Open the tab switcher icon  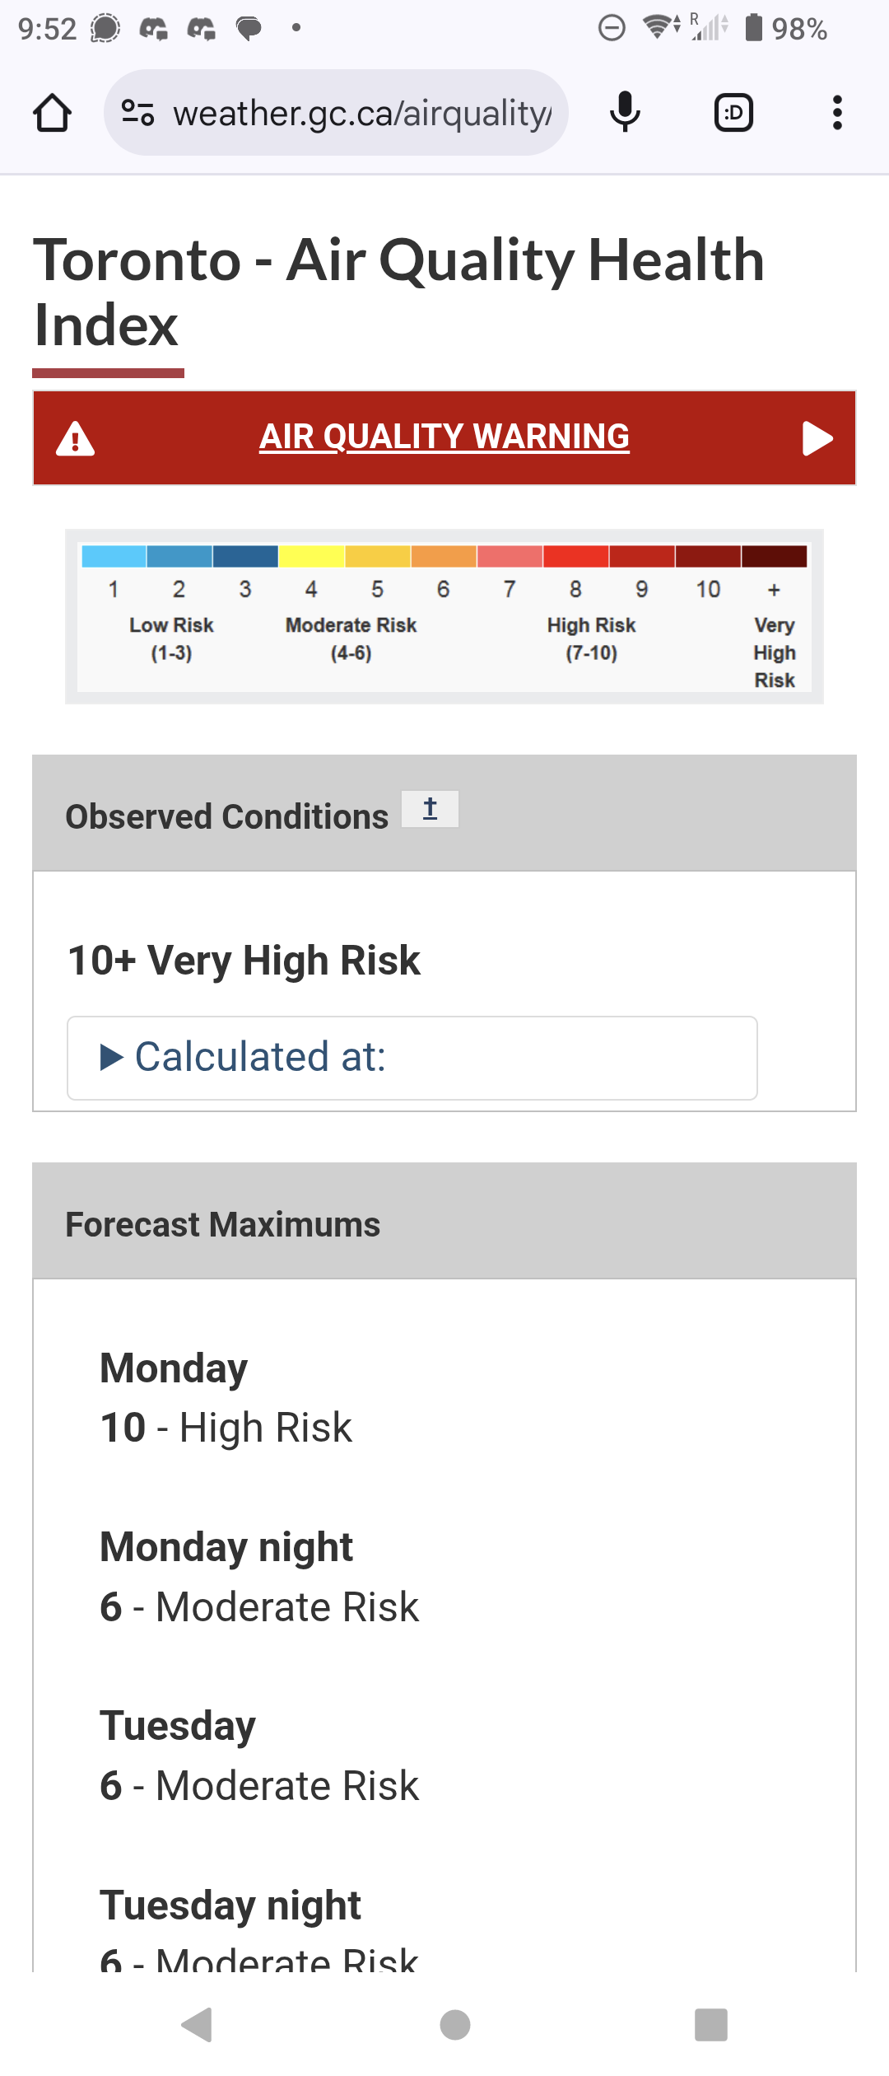point(733,113)
